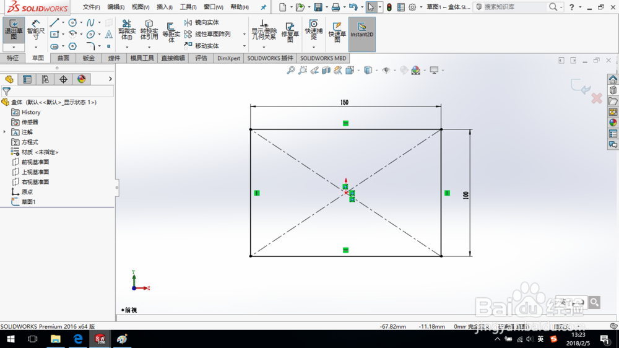
Task: Switch to the 特征 tab
Action: click(12, 58)
